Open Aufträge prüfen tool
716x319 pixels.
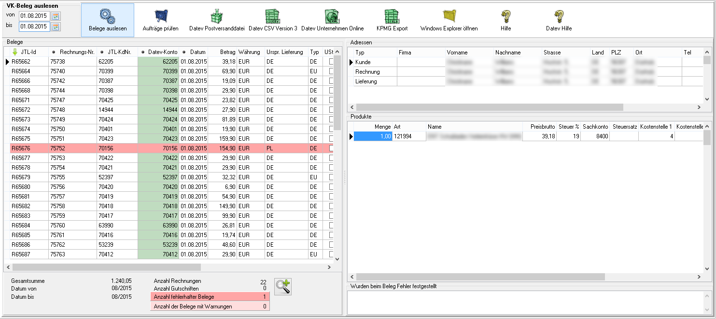pos(160,17)
